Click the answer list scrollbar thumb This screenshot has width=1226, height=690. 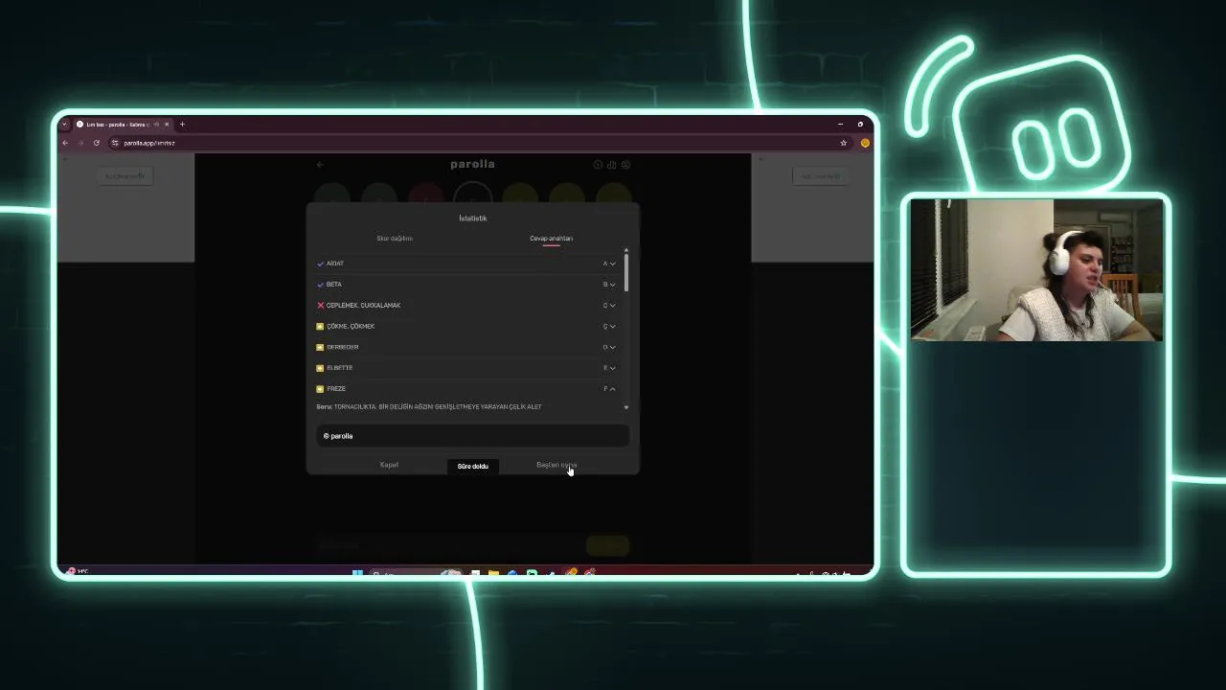click(626, 272)
